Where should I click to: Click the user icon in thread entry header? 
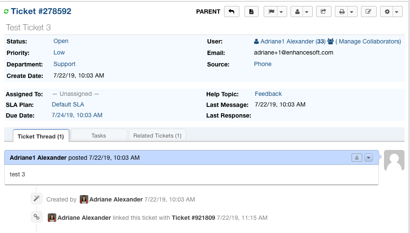click(357, 158)
